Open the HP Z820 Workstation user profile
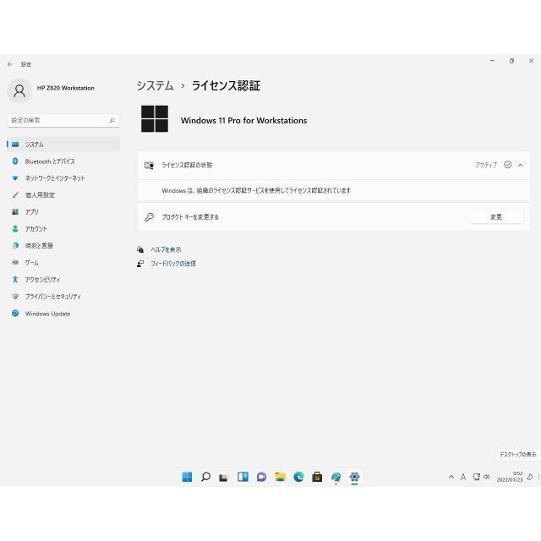 click(x=52, y=90)
